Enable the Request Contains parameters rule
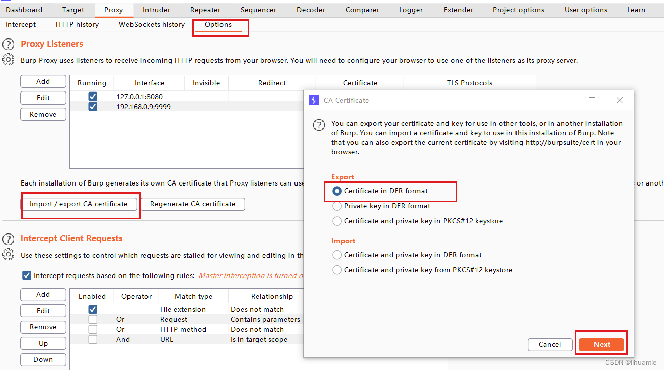The width and height of the screenshot is (664, 370). [93, 319]
